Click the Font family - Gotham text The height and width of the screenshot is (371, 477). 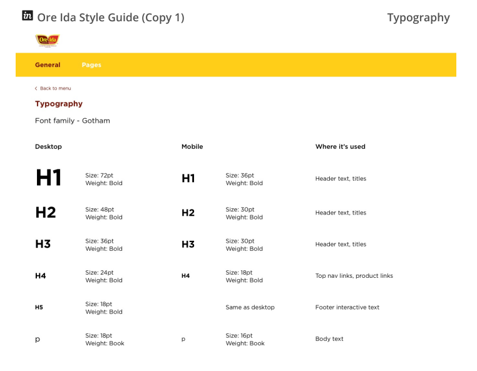[73, 121]
